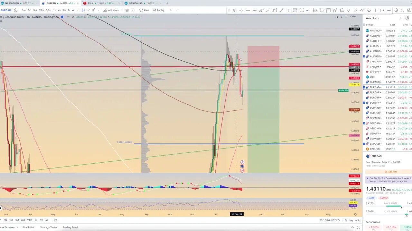
Task: Enter fullscreen mode
Action: tap(403, 10)
